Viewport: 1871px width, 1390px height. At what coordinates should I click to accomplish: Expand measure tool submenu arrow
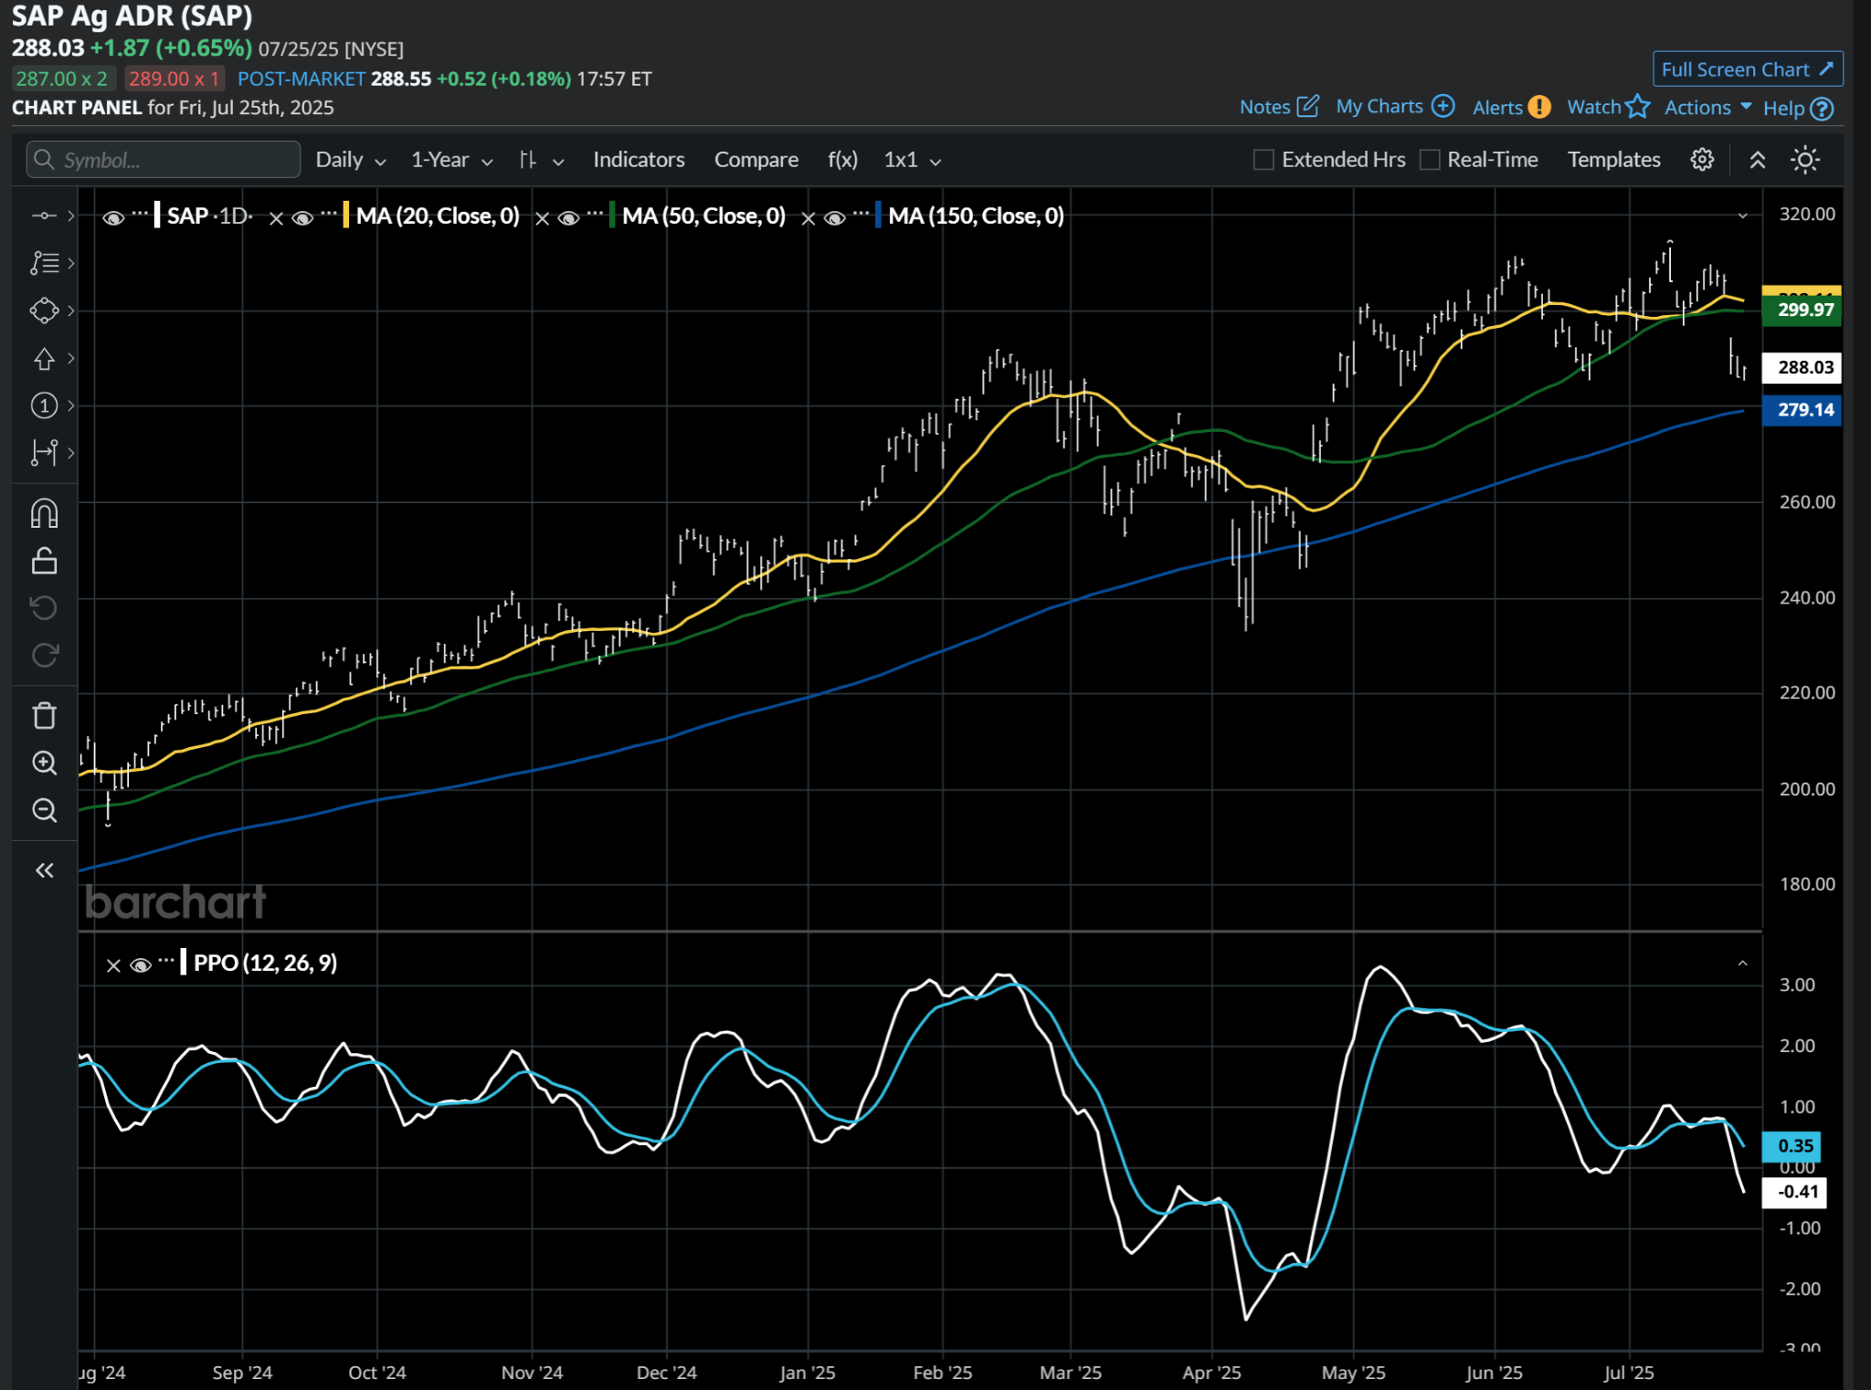[70, 452]
